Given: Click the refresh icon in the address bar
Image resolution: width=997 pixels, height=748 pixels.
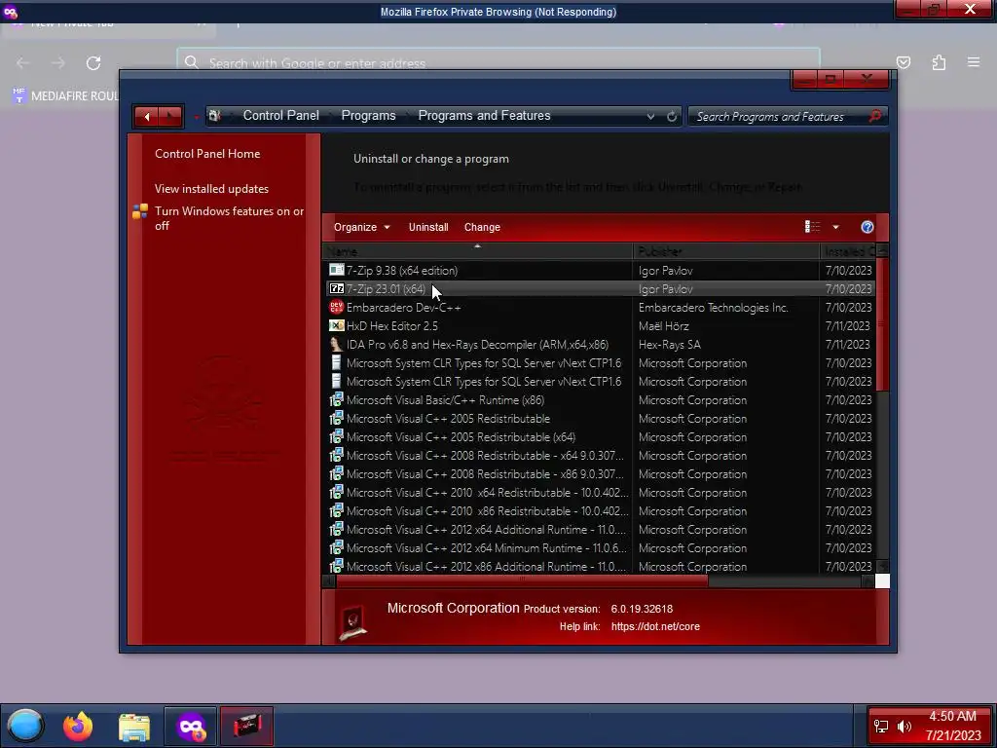Looking at the screenshot, I should pyautogui.click(x=672, y=117).
